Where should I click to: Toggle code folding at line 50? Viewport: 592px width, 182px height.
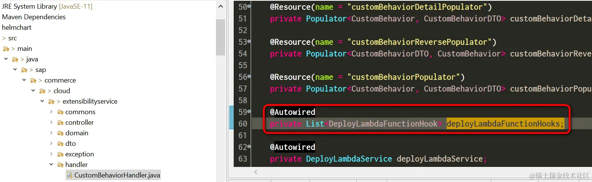(249, 7)
